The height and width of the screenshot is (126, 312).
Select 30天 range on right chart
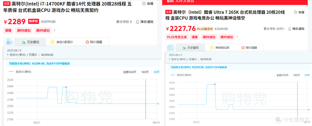307,75
